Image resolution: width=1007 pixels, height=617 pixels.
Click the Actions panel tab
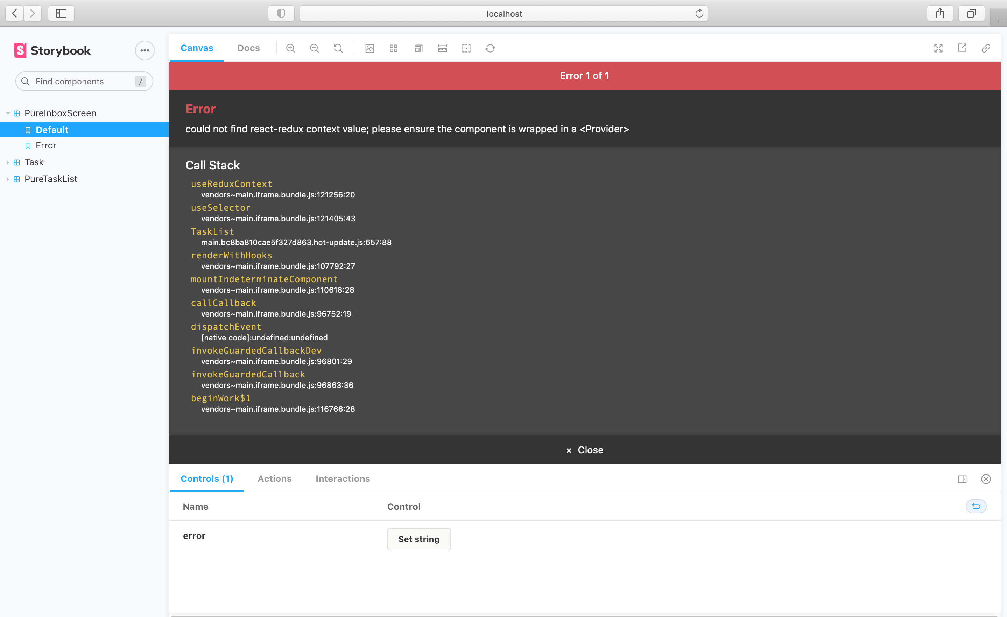click(274, 479)
